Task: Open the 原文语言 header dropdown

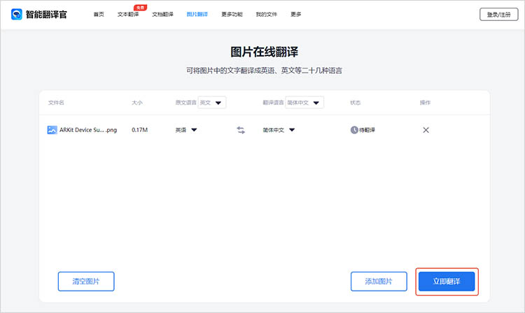Action: pyautogui.click(x=212, y=103)
